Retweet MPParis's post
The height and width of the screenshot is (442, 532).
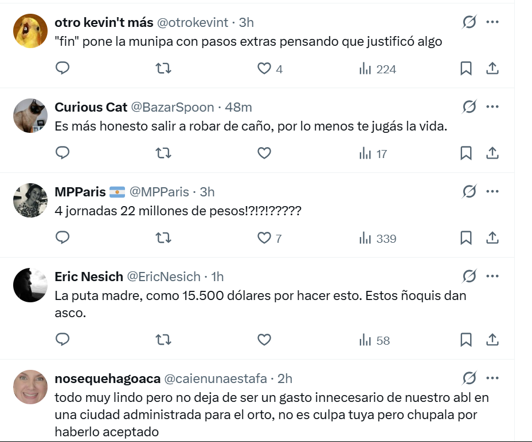(x=163, y=238)
